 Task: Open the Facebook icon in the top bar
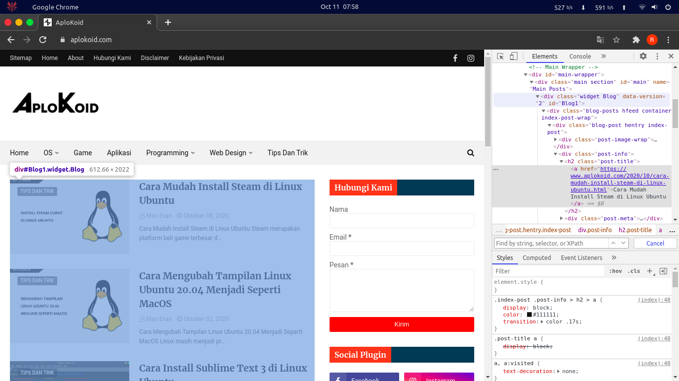tap(455, 58)
